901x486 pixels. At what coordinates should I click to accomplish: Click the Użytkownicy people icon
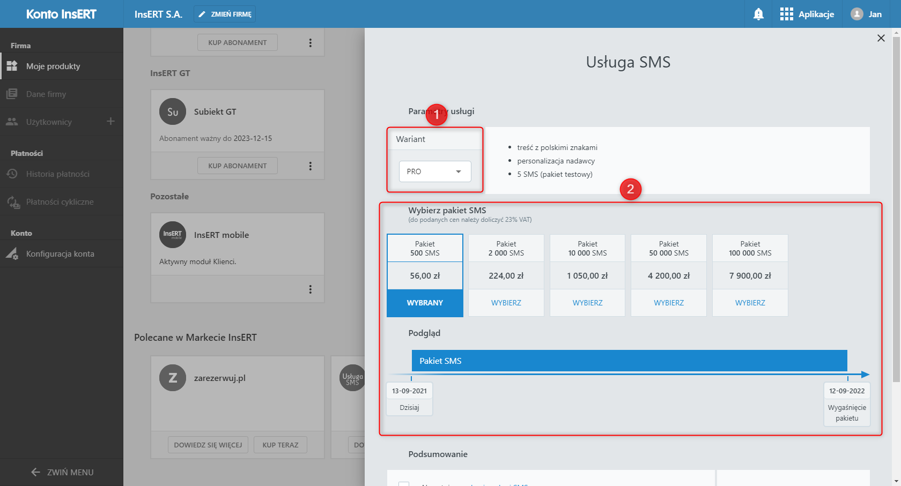(12, 122)
